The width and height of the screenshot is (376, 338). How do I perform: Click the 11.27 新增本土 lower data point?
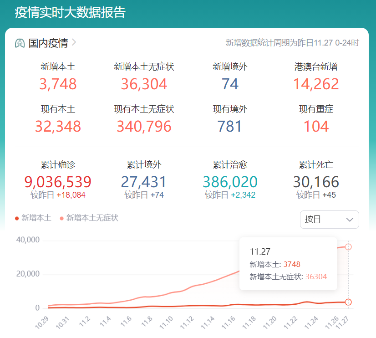(348, 302)
